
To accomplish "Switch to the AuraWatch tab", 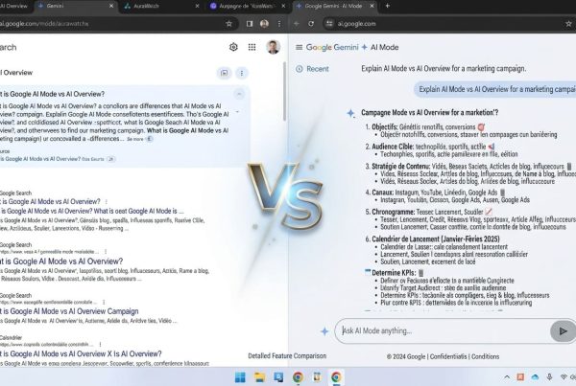I will point(161,6).
